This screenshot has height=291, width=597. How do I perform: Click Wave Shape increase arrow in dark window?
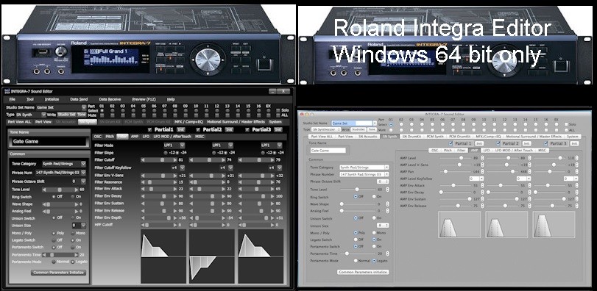(x=77, y=204)
